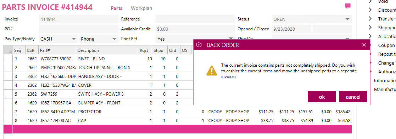Expand the Allocation section chevron
The image size is (396, 139).
(x=370, y=36)
